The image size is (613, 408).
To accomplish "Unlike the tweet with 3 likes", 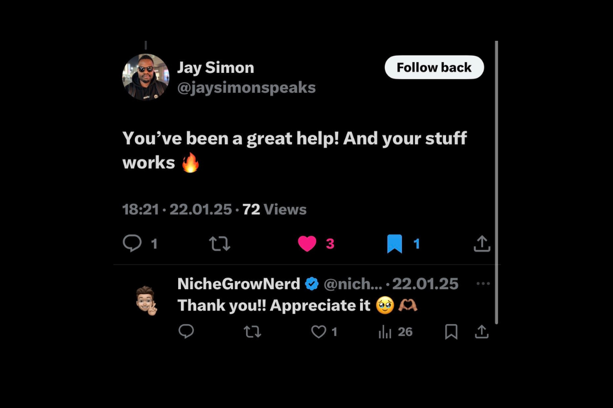I will (x=307, y=244).
